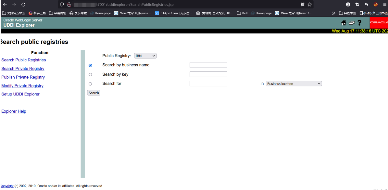Image resolution: width=388 pixels, height=190 pixels.
Task: Open the Public Registry IBM dropdown
Action: pos(145,56)
